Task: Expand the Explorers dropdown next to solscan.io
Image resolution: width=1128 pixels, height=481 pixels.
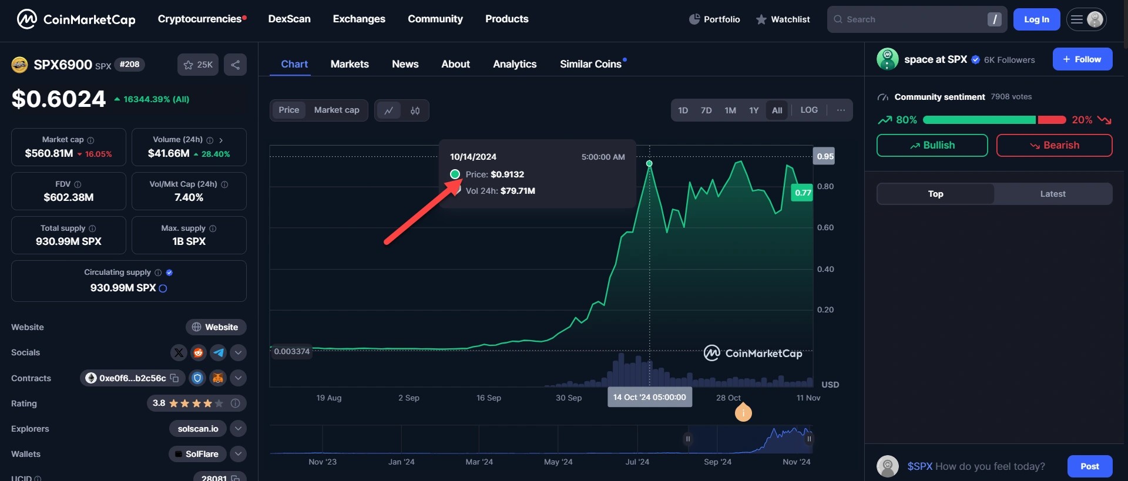Action: click(238, 429)
